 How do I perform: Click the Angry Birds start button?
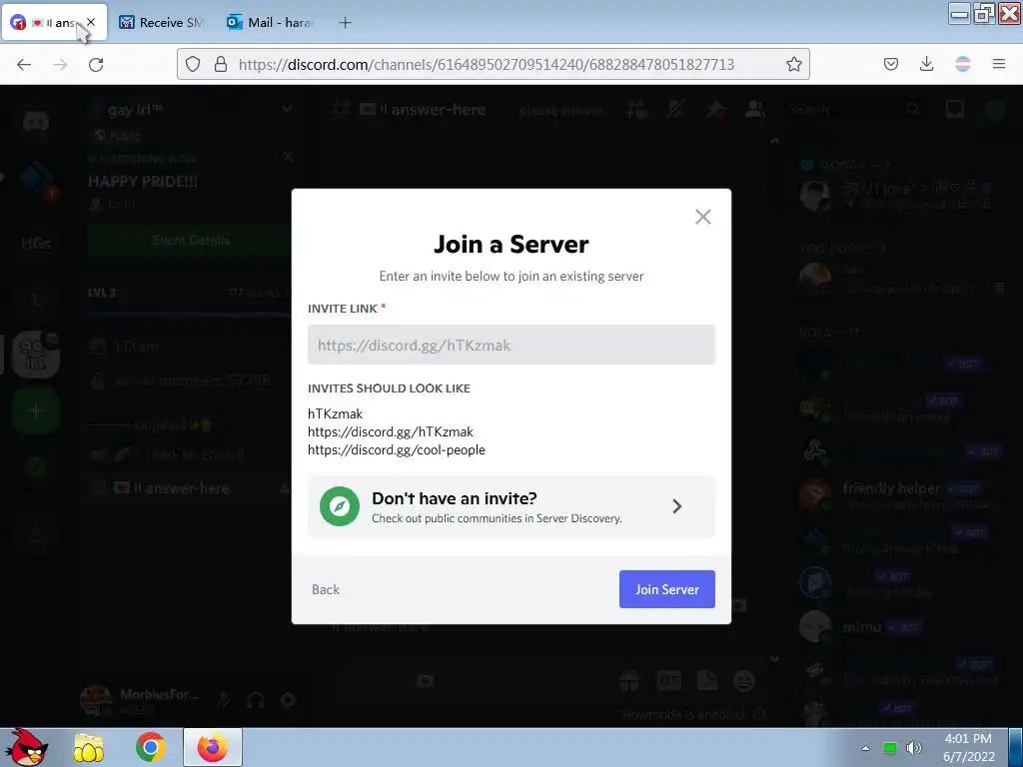tap(27, 747)
